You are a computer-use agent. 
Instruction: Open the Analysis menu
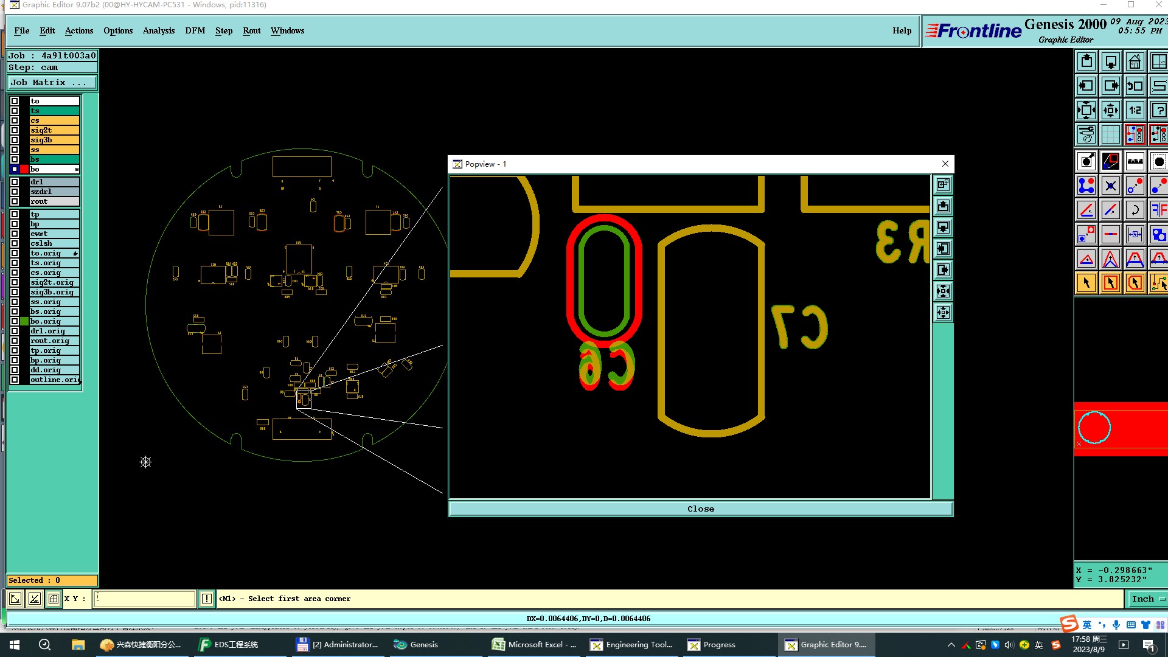click(158, 30)
